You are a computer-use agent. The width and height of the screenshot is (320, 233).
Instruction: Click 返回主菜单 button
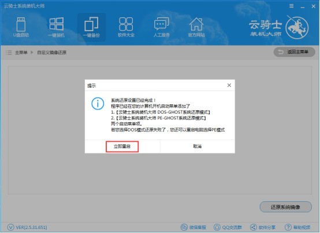pos(294,52)
